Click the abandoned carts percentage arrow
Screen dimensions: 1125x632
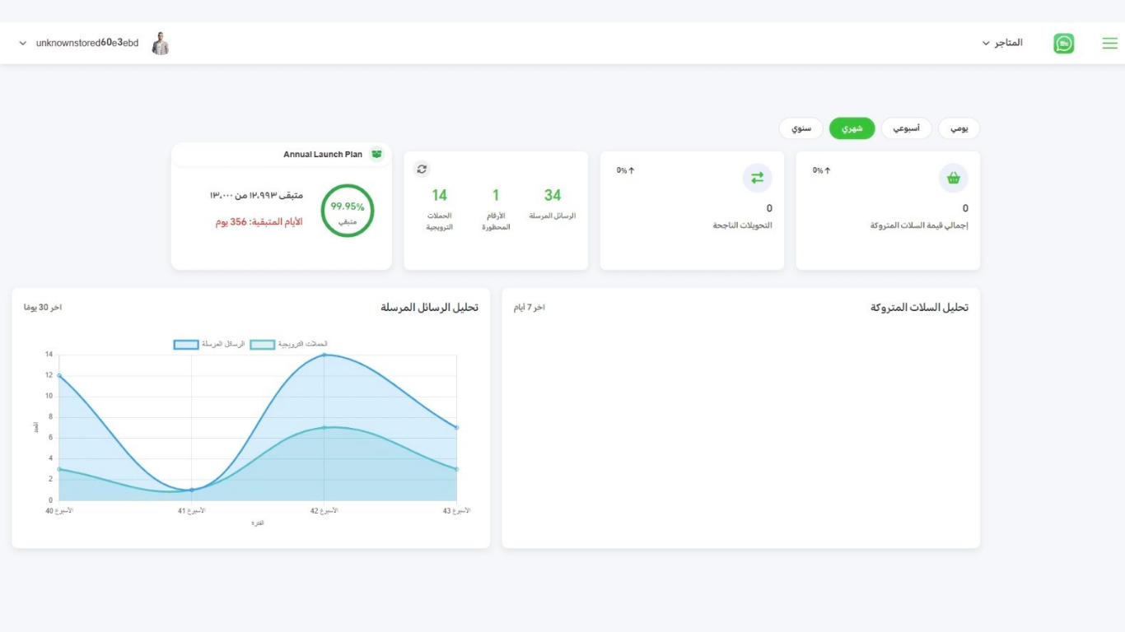click(827, 170)
